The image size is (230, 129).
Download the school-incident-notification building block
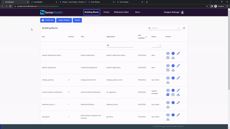coord(178,95)
